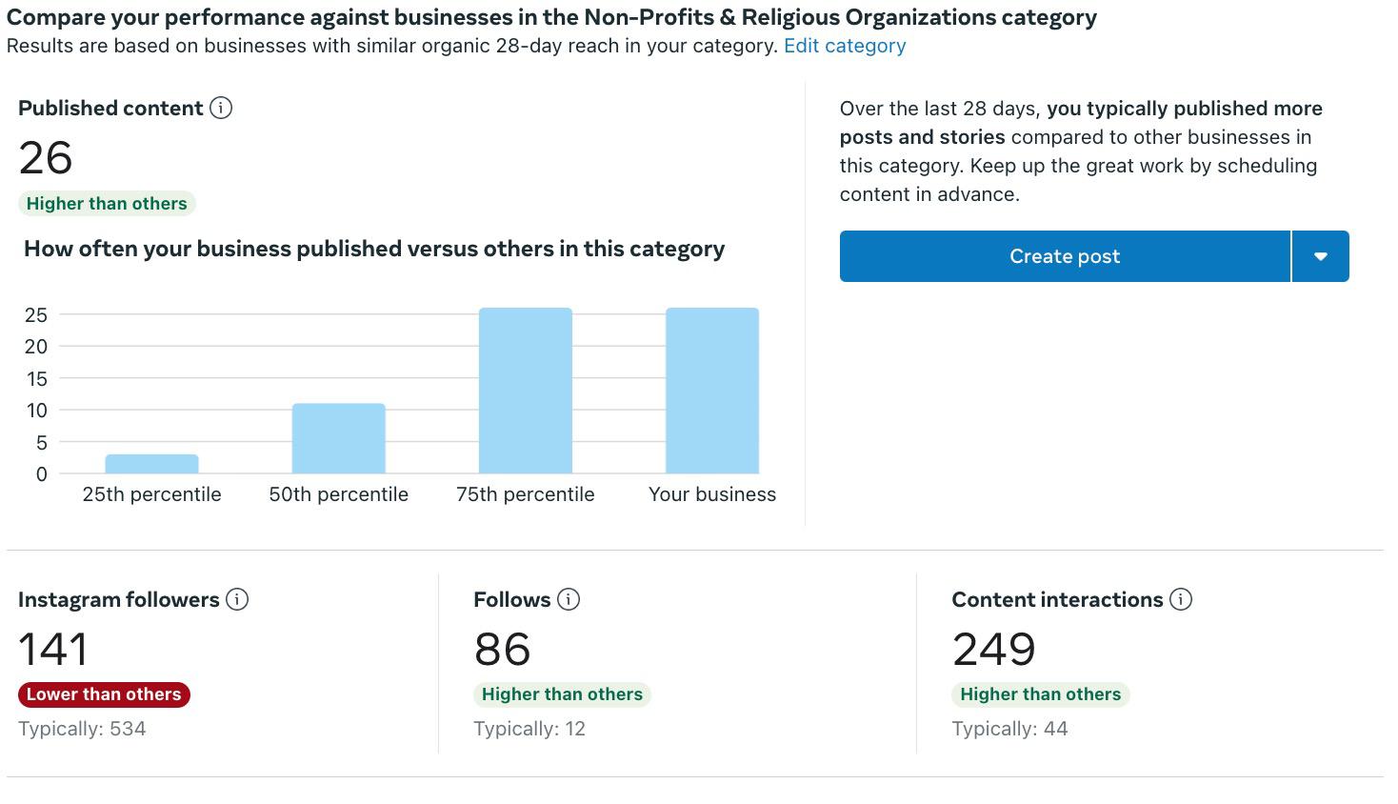Click the Your business axis label
The height and width of the screenshot is (804, 1398).
click(x=712, y=494)
